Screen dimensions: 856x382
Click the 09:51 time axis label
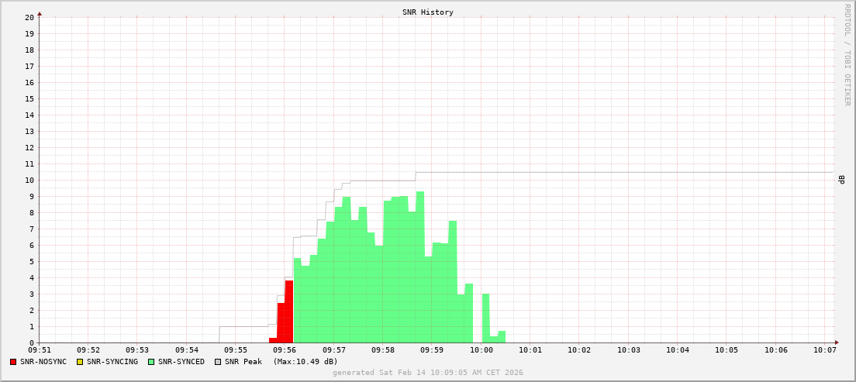pyautogui.click(x=39, y=350)
